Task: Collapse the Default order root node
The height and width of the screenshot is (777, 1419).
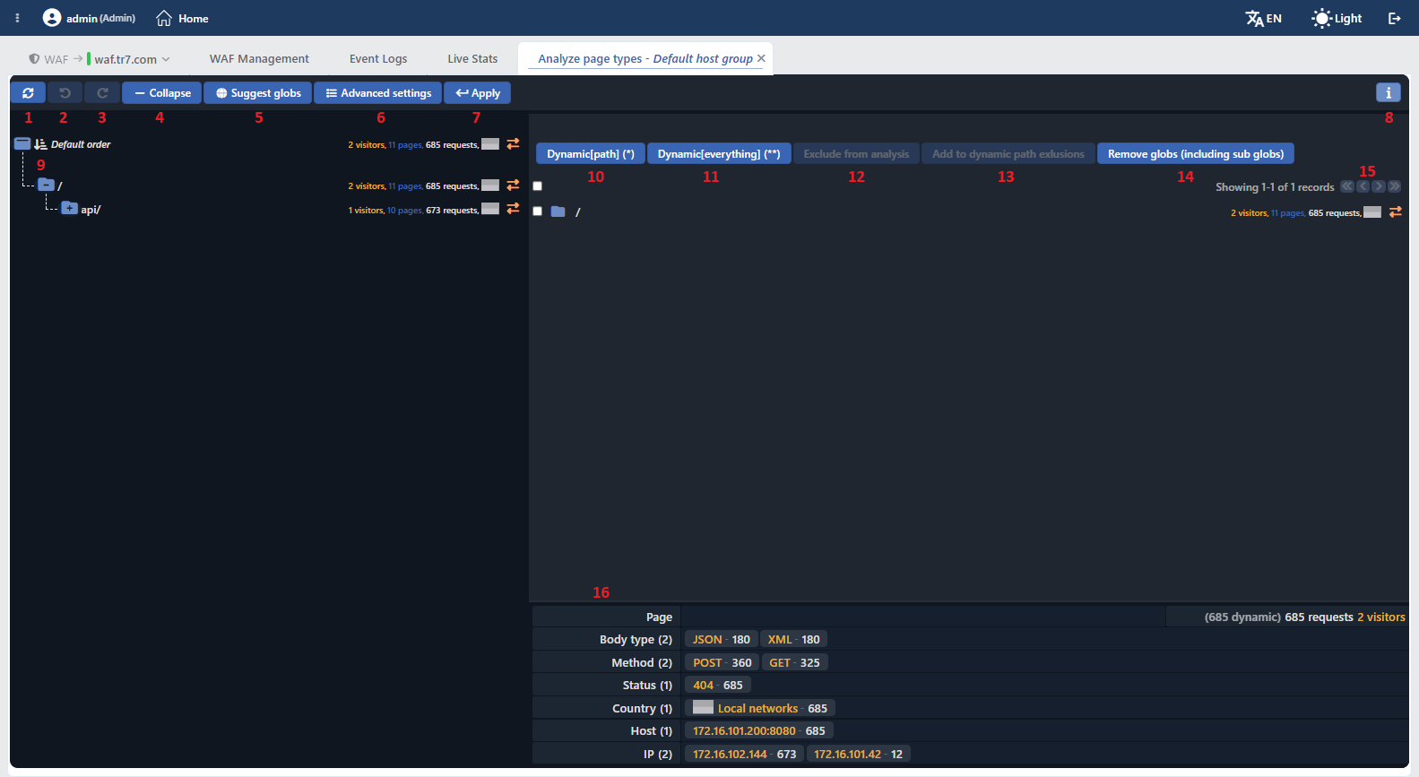Action: tap(22, 143)
